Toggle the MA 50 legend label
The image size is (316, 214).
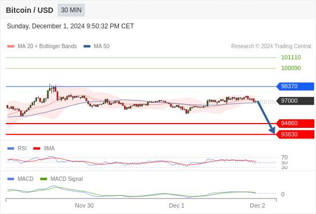(102, 47)
